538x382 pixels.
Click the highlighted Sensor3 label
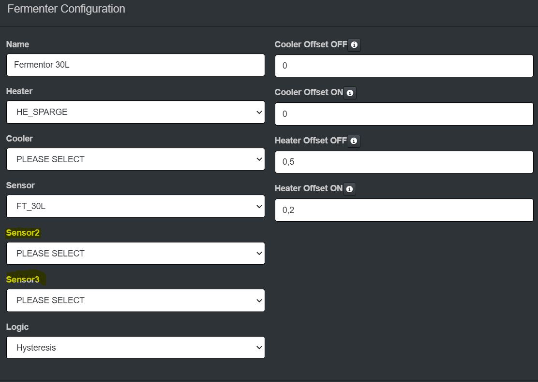click(x=23, y=280)
